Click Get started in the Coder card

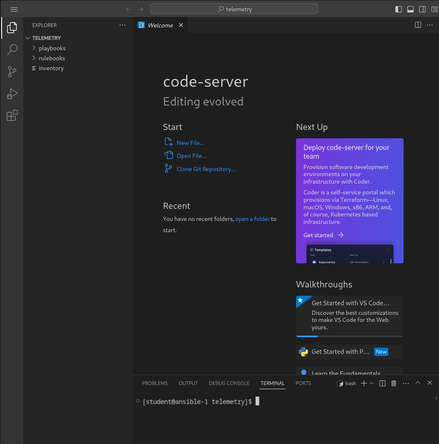(323, 235)
